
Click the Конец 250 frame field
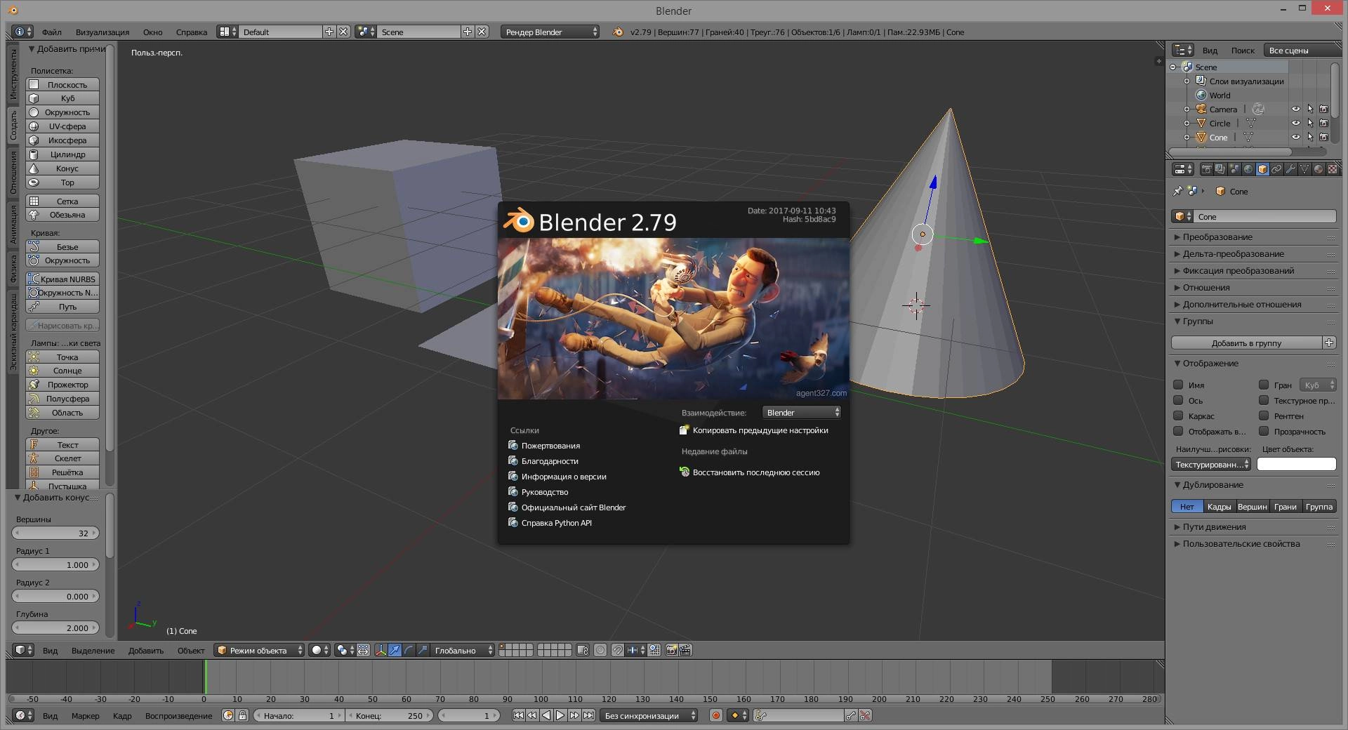tap(389, 715)
